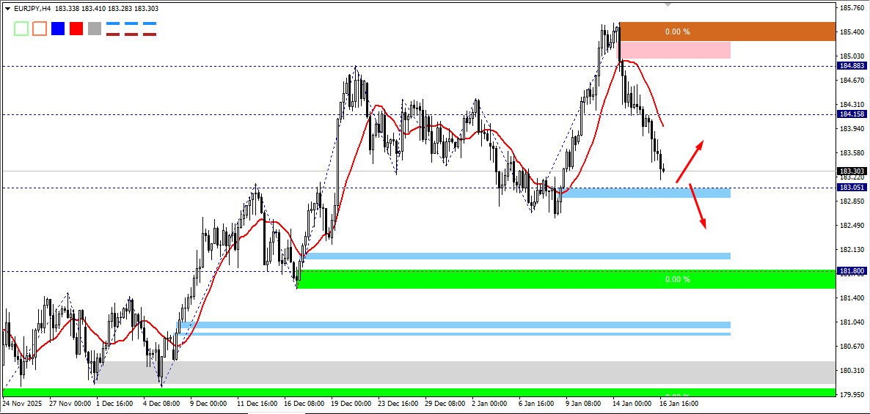The width and height of the screenshot is (870, 414).
Task: Click the closing price 183.303 in the title
Action: click(147, 8)
